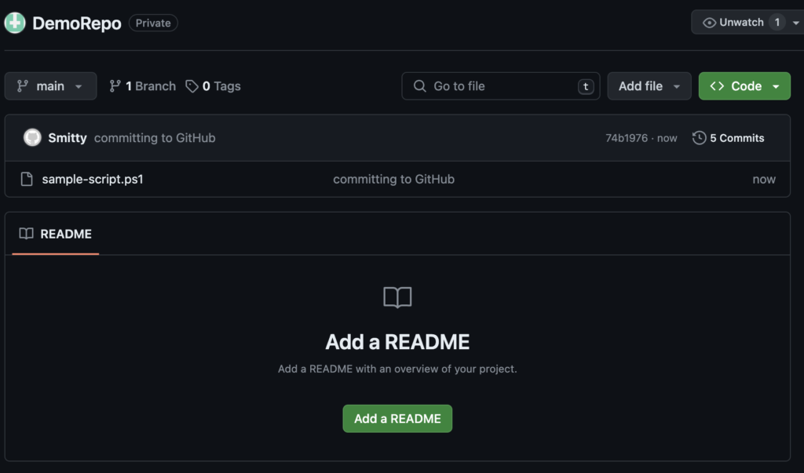Open the DemoRepo repository name link

coord(77,23)
